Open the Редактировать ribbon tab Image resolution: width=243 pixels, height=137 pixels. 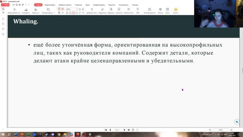50,5
